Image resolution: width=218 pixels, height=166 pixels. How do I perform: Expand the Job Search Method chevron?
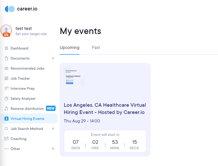pyautogui.click(x=53, y=129)
